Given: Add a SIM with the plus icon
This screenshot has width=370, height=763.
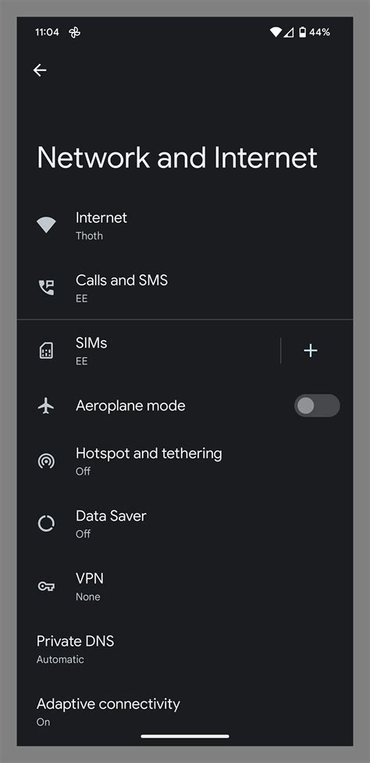Looking at the screenshot, I should [310, 350].
